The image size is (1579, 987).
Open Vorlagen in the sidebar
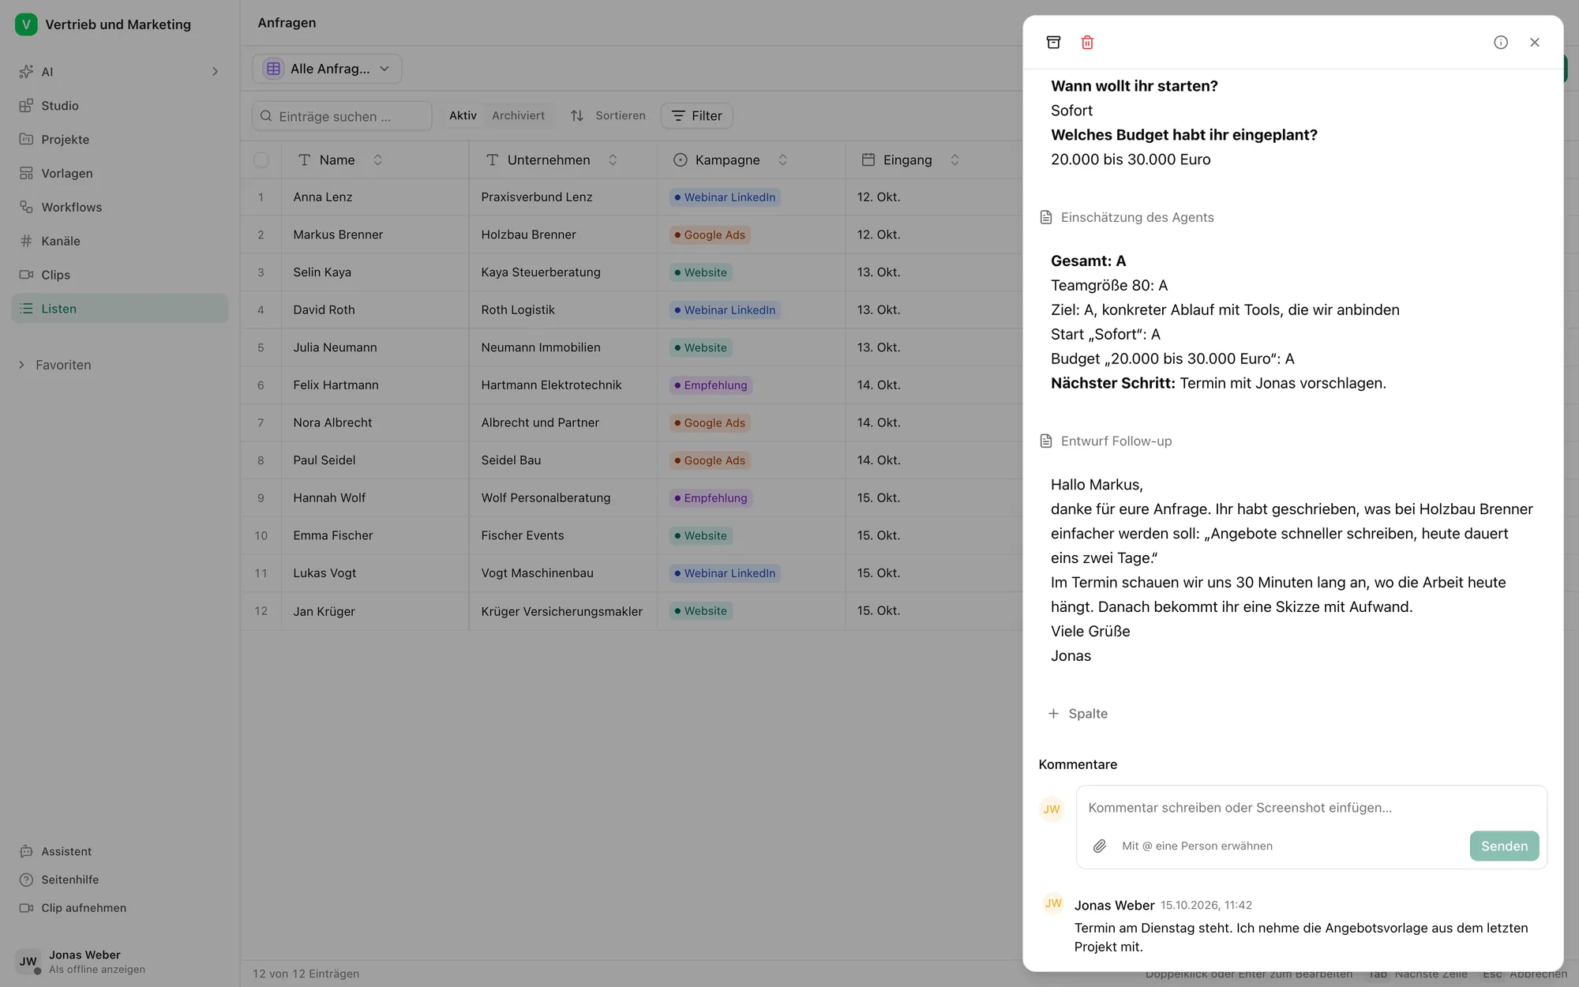coord(119,174)
